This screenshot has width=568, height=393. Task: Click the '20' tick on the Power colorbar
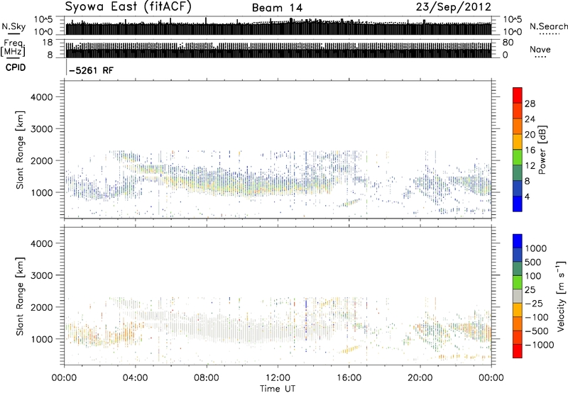[530, 135]
